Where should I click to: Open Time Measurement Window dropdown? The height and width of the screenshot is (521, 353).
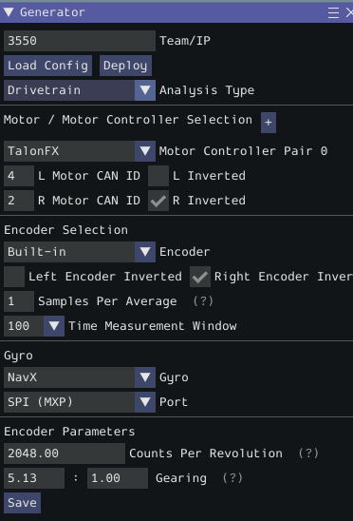pos(34,326)
